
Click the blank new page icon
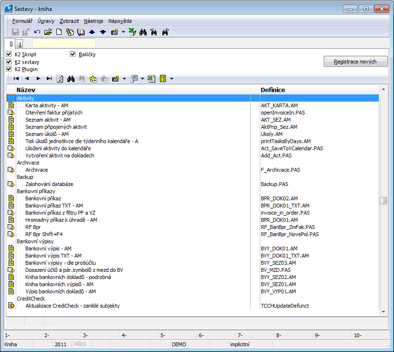point(59,32)
